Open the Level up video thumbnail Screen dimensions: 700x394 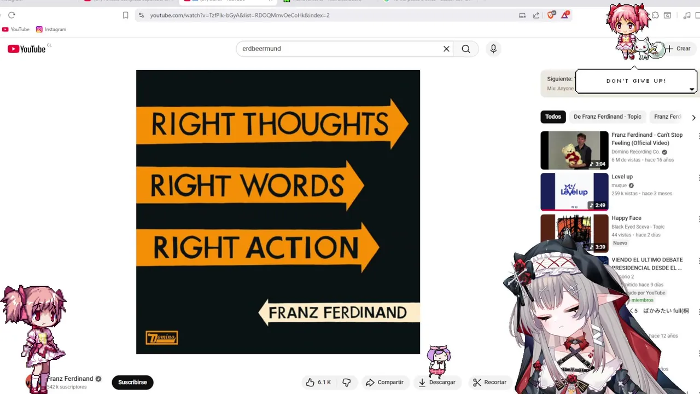click(x=574, y=192)
